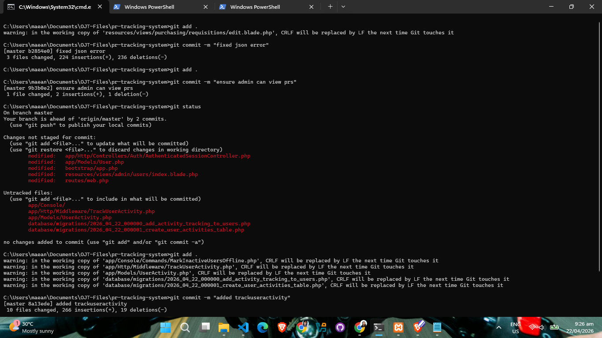Open Chrome icon next to Brave lion
602x338 pixels.
[x=302, y=327]
